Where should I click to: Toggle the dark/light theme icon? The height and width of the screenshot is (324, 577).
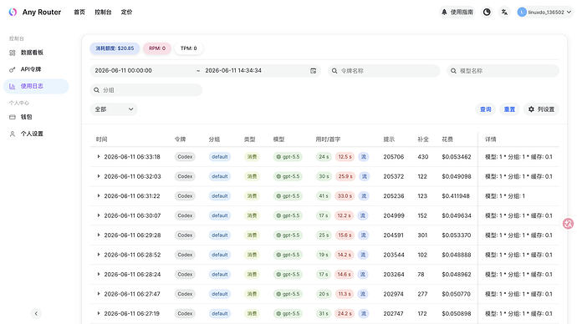click(487, 13)
